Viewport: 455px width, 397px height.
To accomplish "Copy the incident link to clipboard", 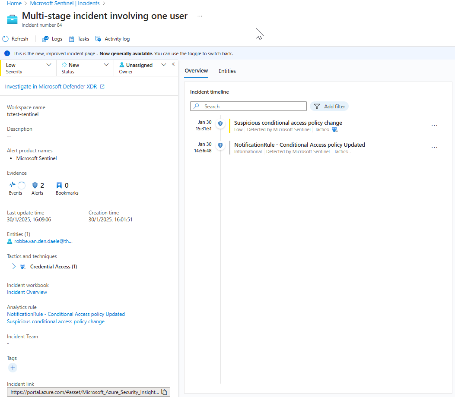I will (164, 392).
